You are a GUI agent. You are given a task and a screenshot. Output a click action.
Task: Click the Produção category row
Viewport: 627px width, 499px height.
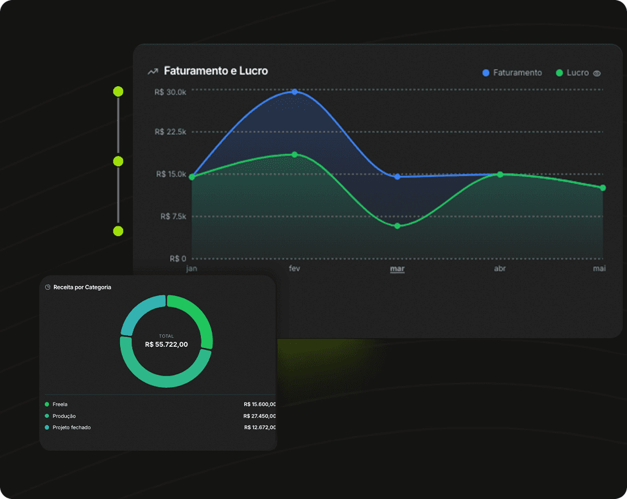tap(160, 416)
